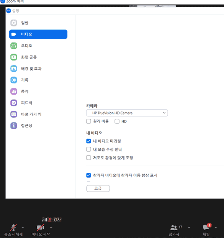Click the 비디오 시작 label
The height and width of the screenshot is (238, 224).
pyautogui.click(x=41, y=234)
